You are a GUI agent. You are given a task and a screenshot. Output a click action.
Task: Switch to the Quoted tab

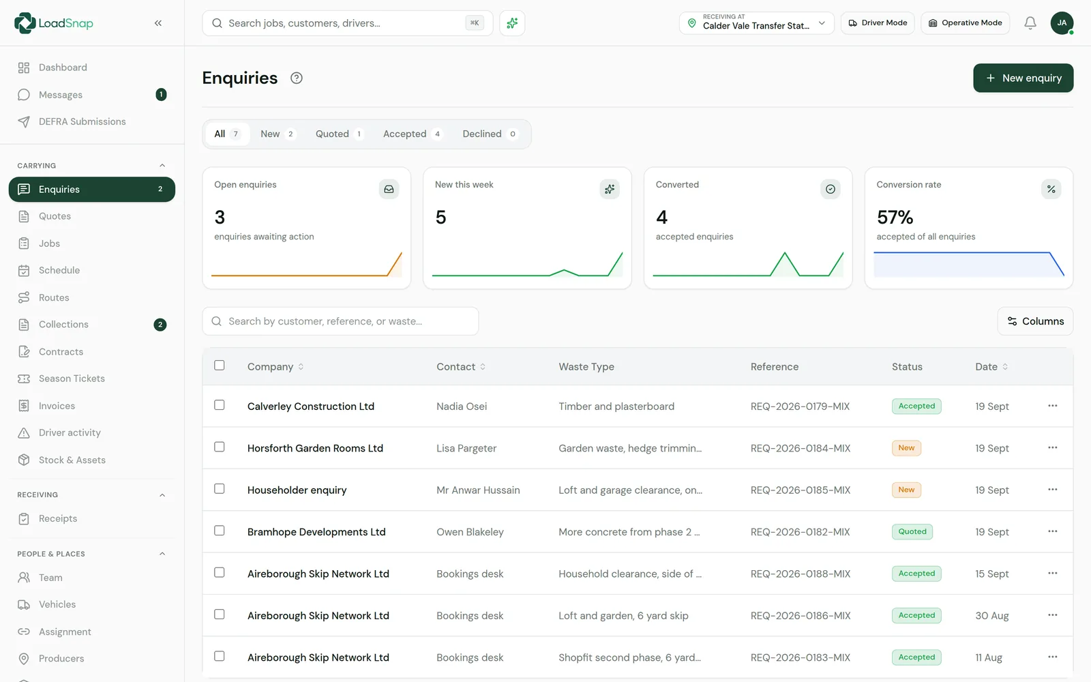click(x=339, y=134)
